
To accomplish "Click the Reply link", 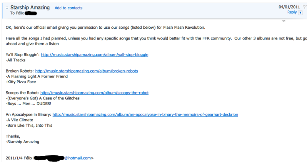I will point(292,12).
